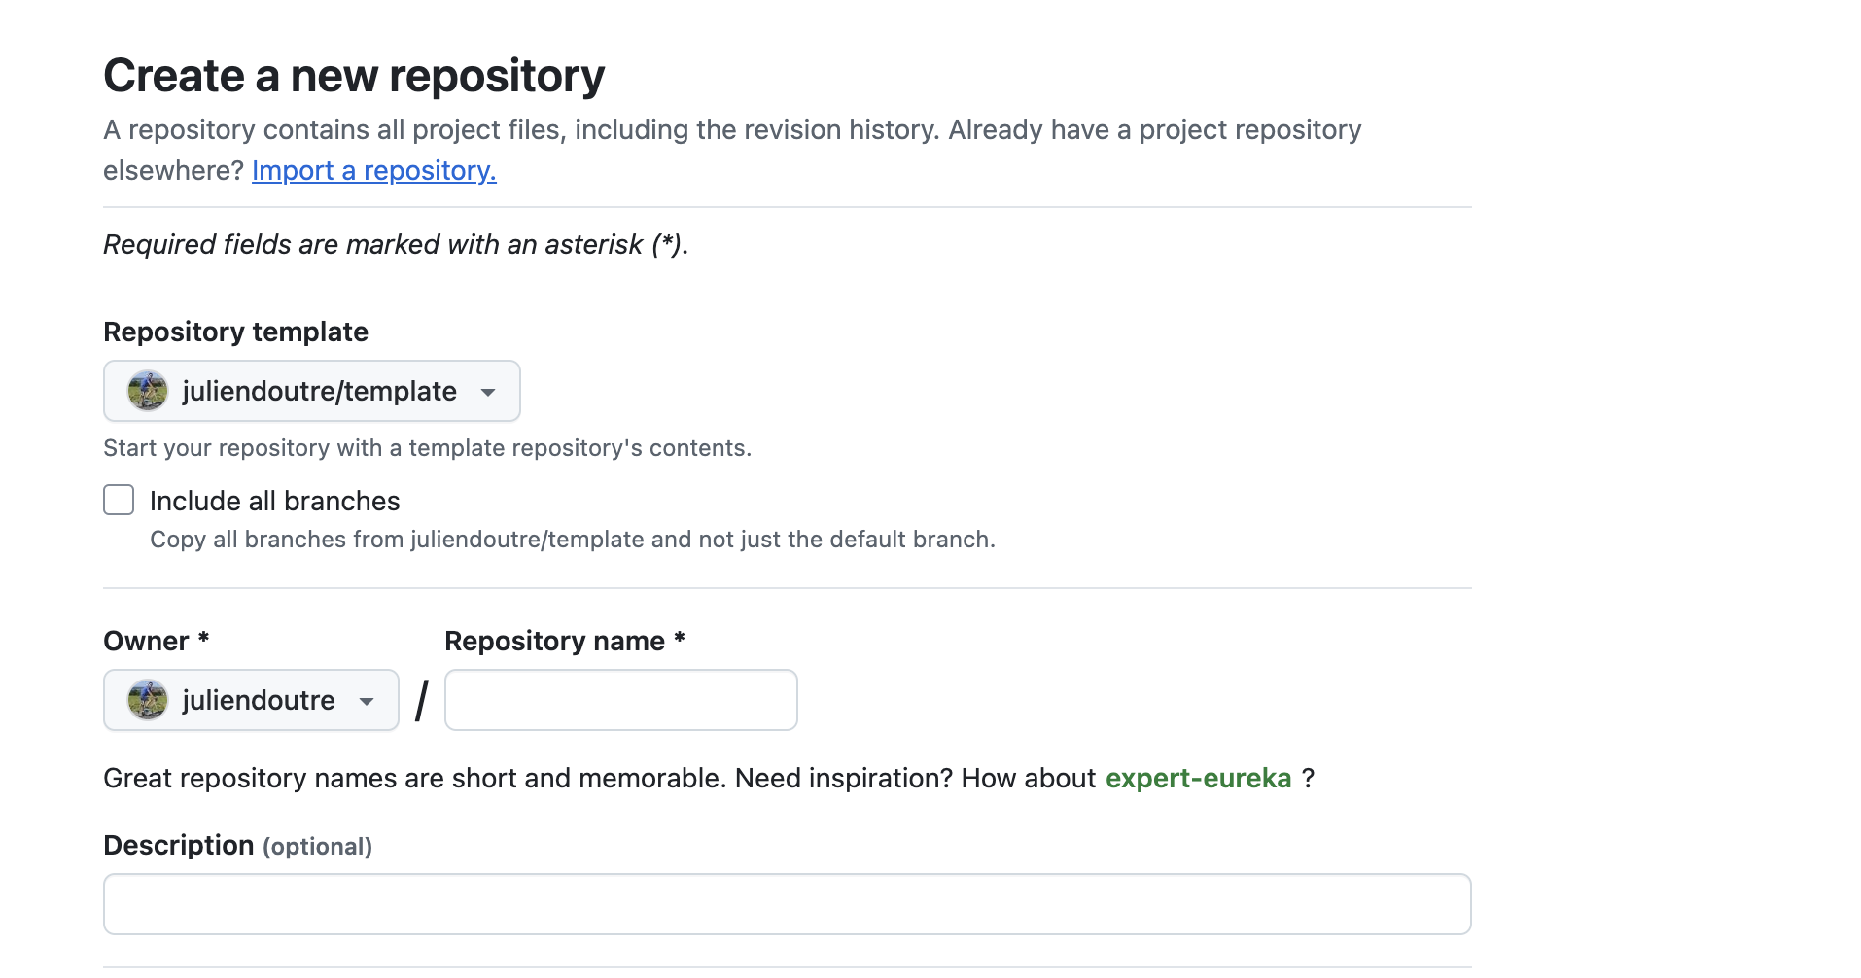Click the Repository template label
1861x978 pixels.
coord(236,332)
